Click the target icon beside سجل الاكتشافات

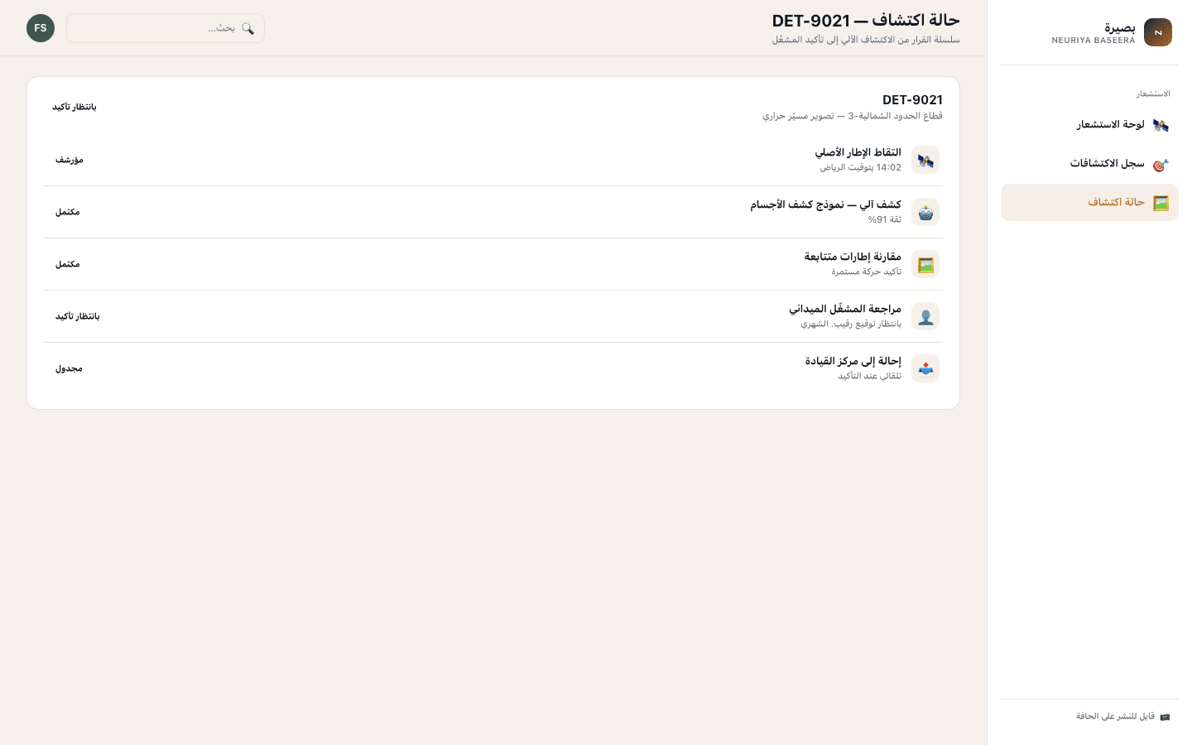coord(1161,164)
